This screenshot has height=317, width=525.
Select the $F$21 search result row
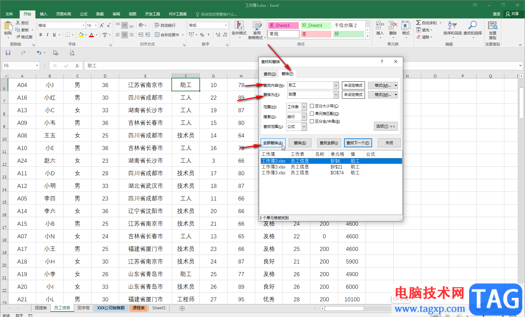(x=331, y=167)
